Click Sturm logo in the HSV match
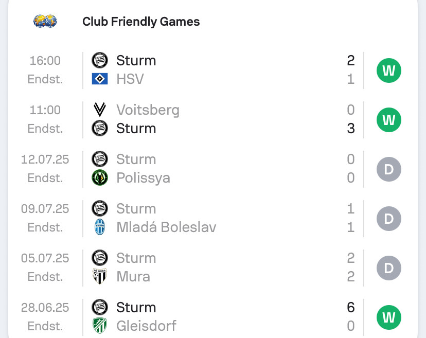The image size is (426, 338). (99, 61)
